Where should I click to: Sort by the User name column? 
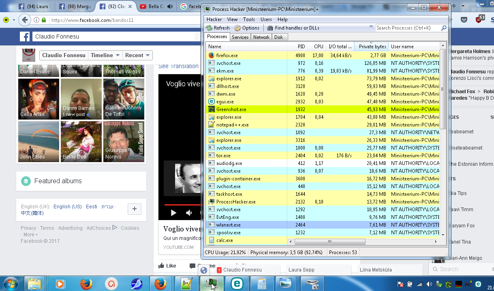[414, 47]
